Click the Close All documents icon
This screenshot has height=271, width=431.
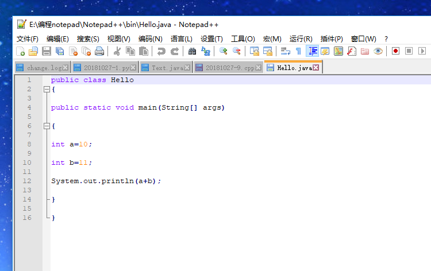point(86,51)
